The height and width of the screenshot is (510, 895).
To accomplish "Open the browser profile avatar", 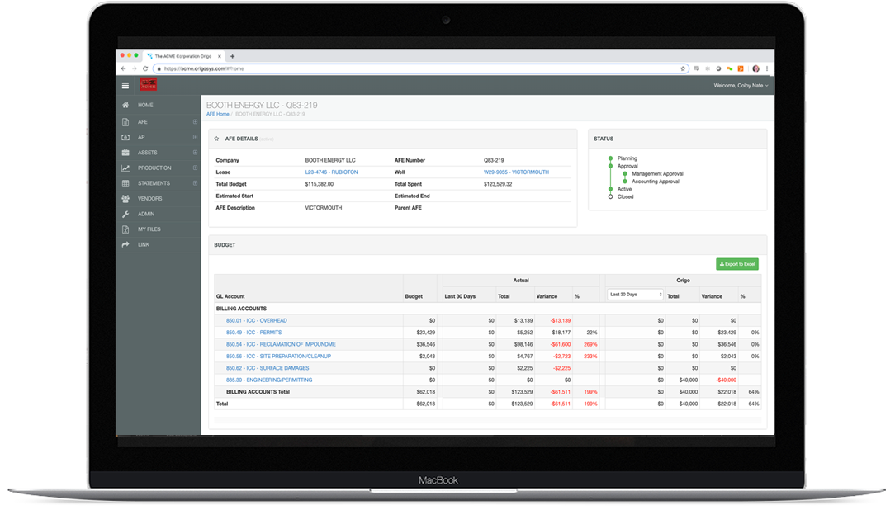I will (x=755, y=68).
